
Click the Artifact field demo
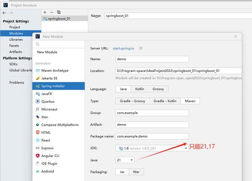pyautogui.click(x=152, y=124)
